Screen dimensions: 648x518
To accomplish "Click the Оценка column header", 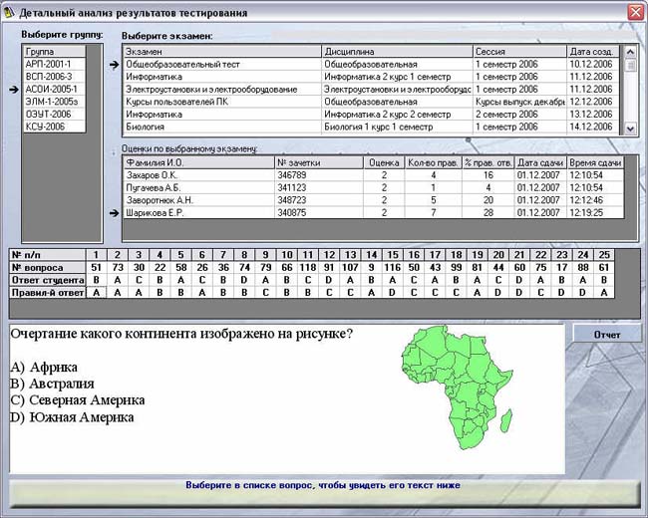I will coord(384,162).
